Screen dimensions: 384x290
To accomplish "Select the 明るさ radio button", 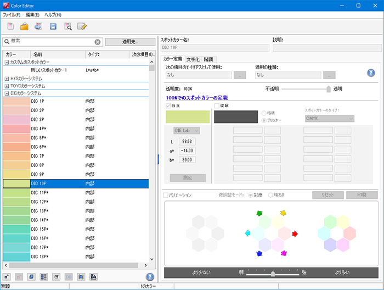I will click(270, 195).
